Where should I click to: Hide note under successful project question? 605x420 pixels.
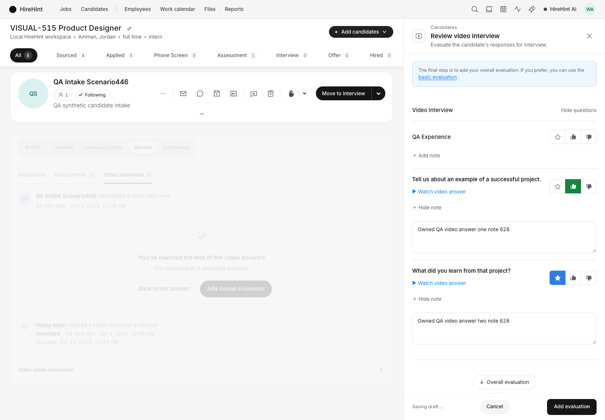427,208
